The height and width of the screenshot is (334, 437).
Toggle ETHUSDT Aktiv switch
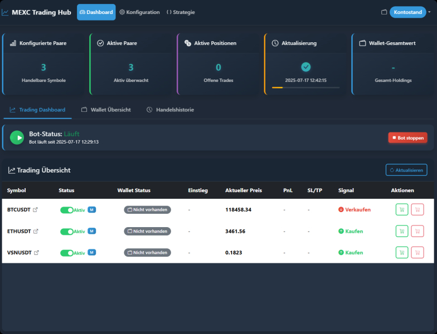67,231
